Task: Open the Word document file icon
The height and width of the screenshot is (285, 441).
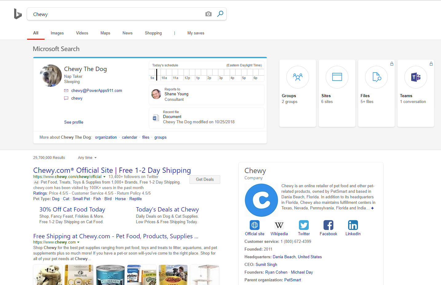Action: point(156,118)
